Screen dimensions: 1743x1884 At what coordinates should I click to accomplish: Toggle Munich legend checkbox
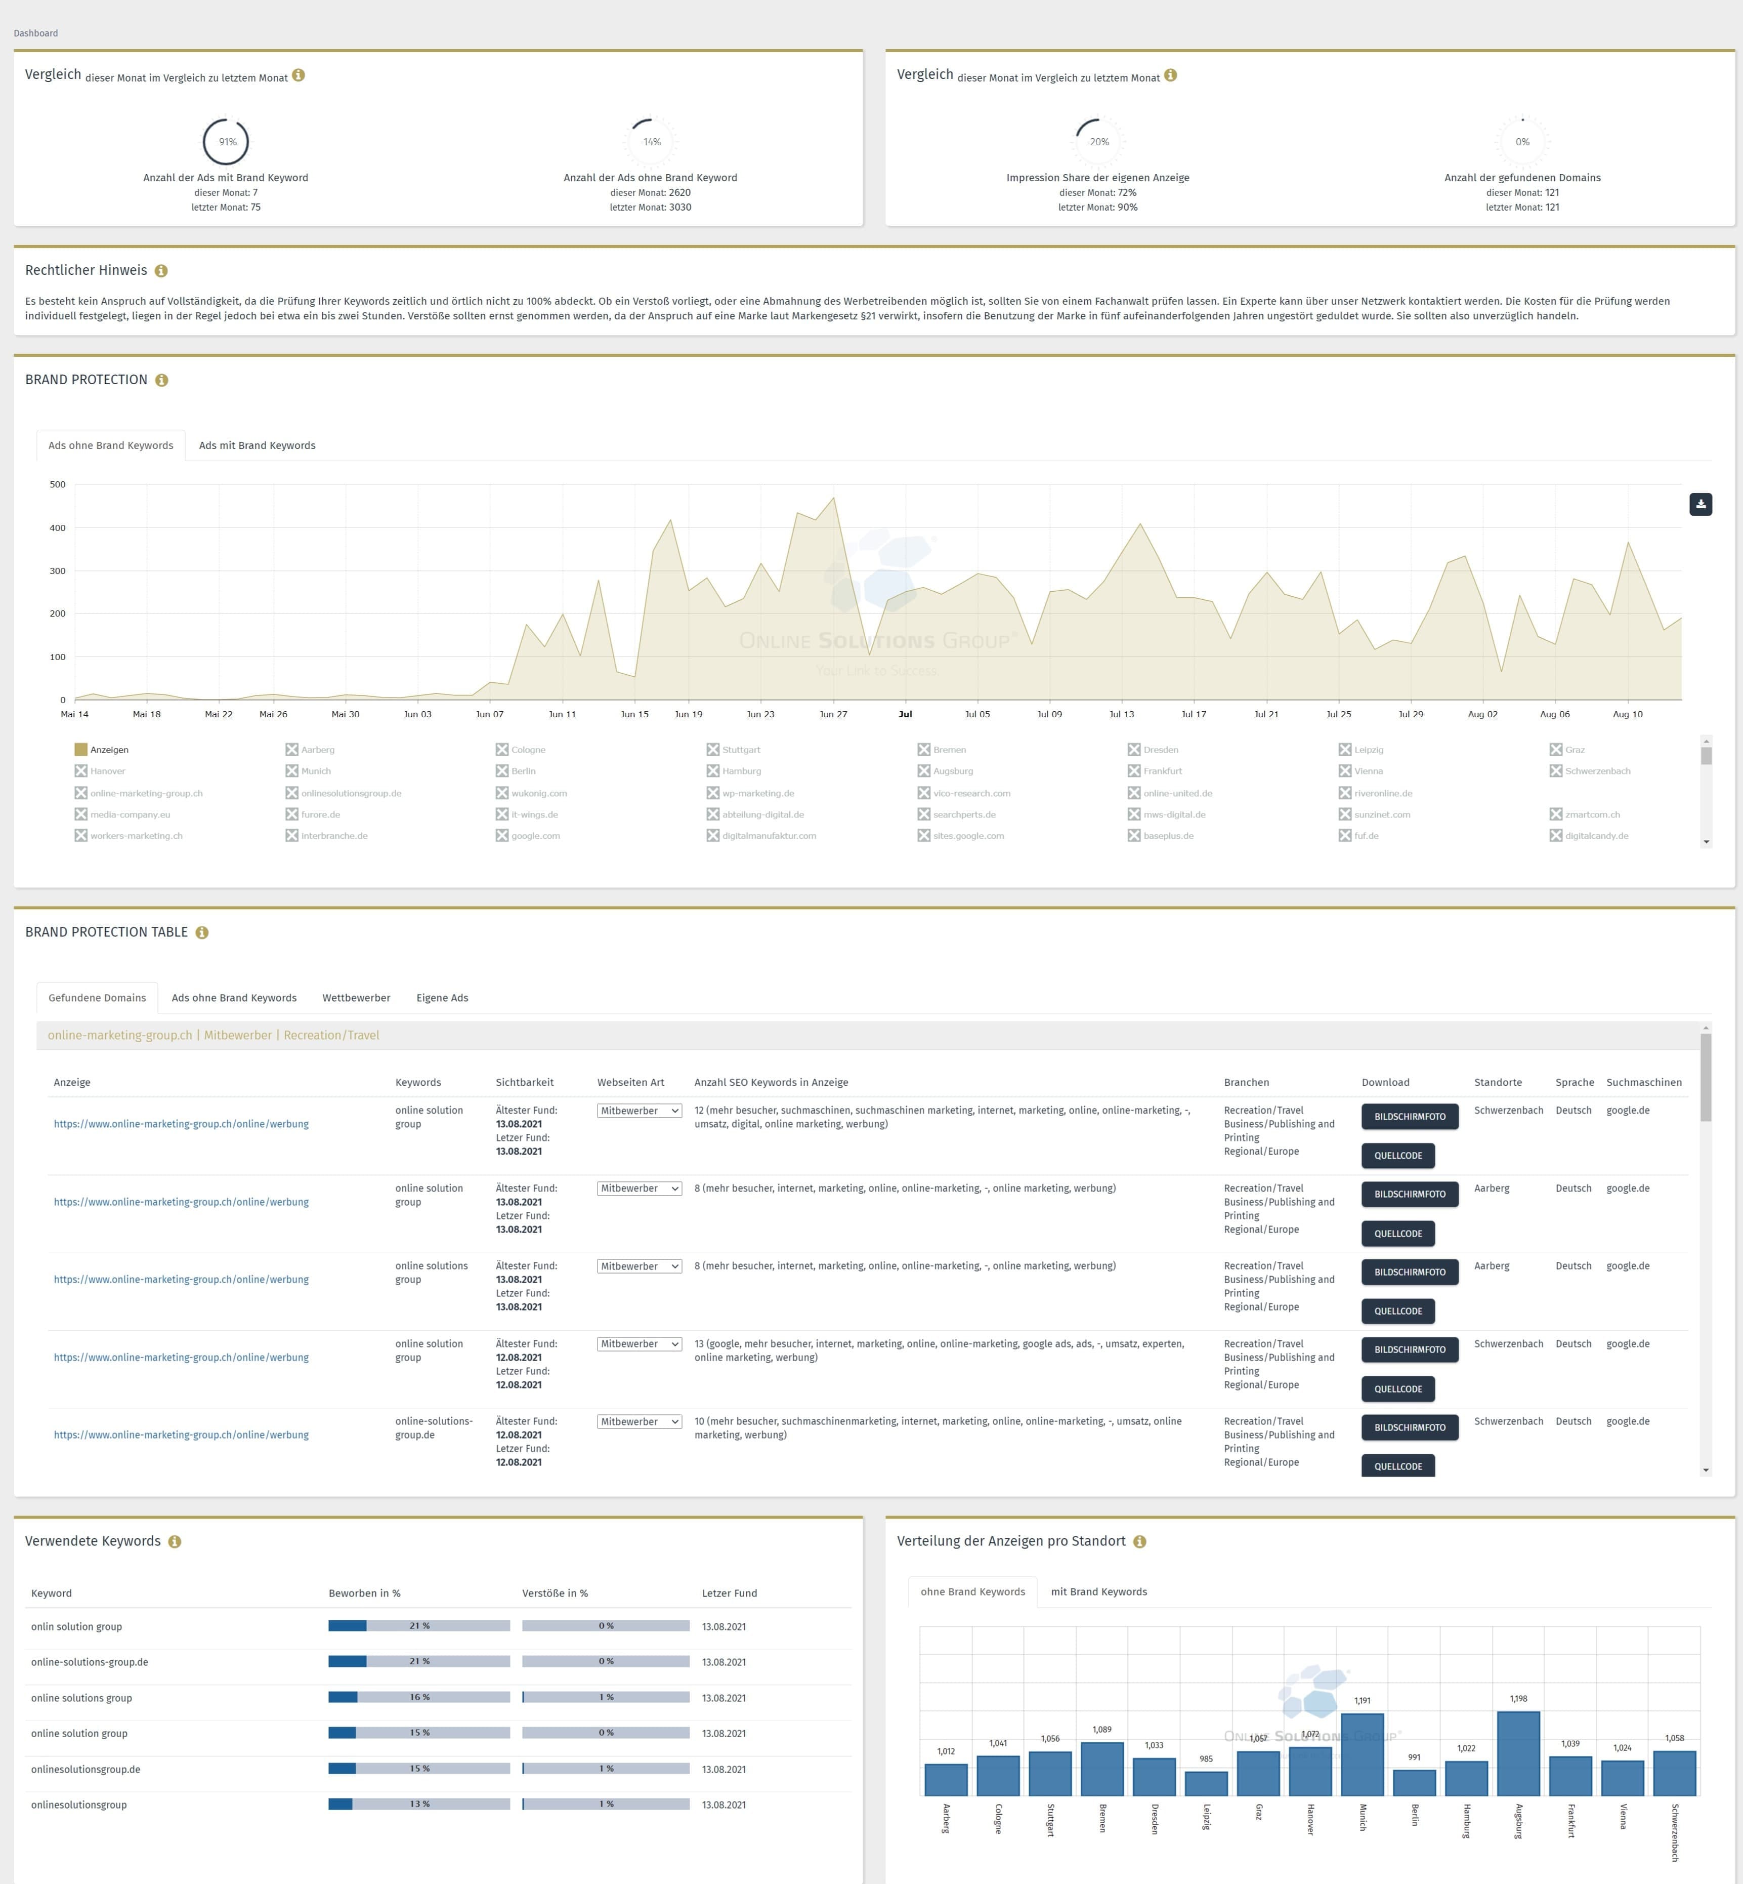tap(309, 771)
